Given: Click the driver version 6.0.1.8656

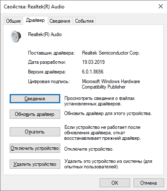Looking at the screenshot, I should (x=92, y=72).
